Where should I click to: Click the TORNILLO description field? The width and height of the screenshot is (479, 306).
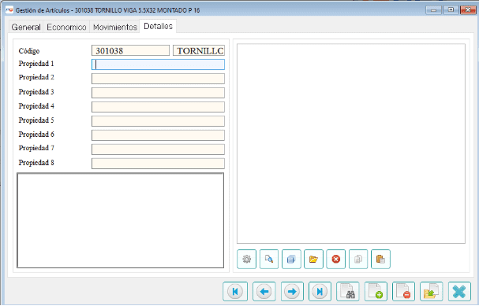pyautogui.click(x=199, y=50)
